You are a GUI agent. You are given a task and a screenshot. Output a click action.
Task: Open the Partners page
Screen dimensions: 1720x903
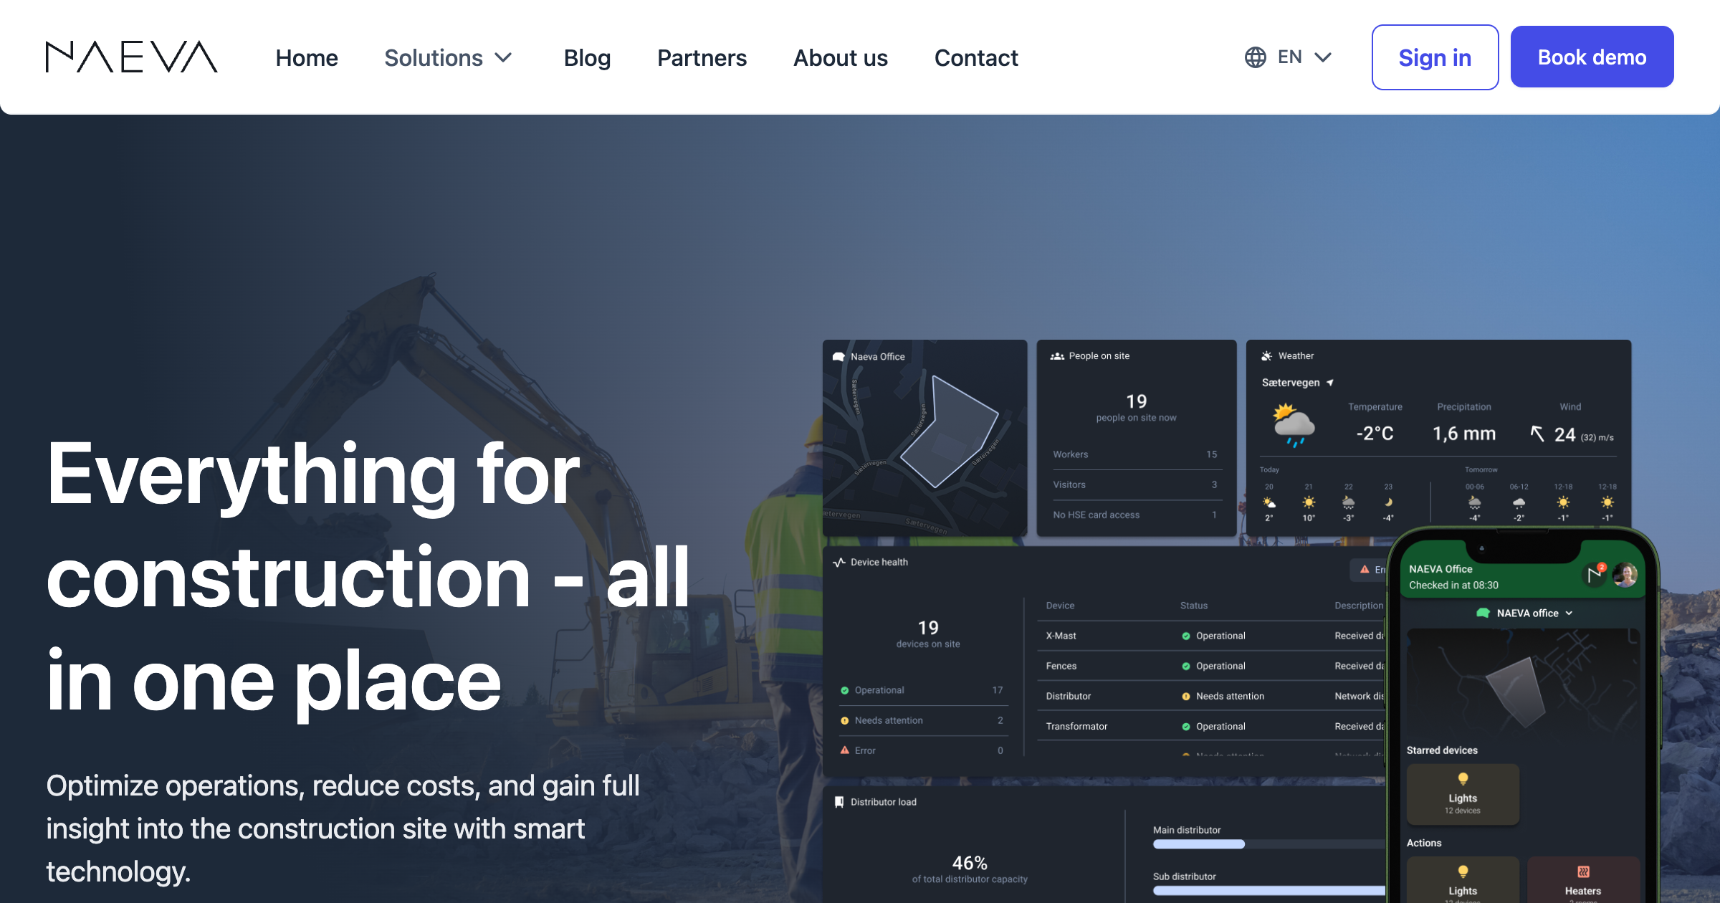tap(702, 57)
